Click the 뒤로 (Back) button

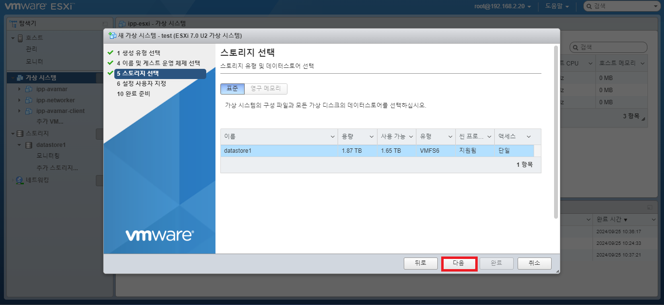420,263
